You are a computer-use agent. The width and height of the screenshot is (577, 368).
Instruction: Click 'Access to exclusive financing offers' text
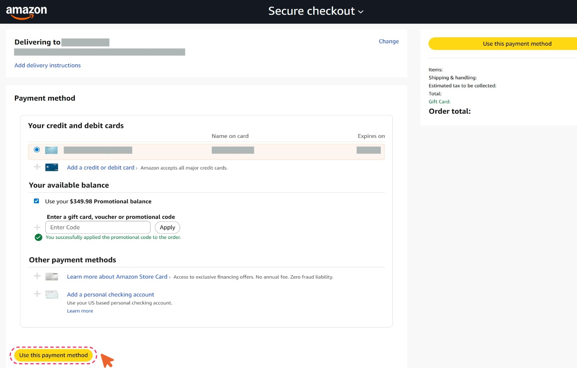pos(214,277)
